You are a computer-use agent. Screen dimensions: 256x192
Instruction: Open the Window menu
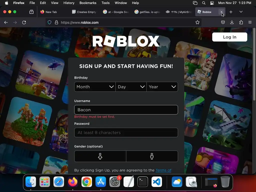pyautogui.click(x=121, y=3)
